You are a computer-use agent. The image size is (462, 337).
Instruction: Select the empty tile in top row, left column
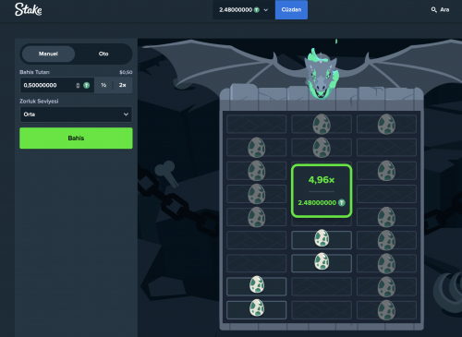257,124
